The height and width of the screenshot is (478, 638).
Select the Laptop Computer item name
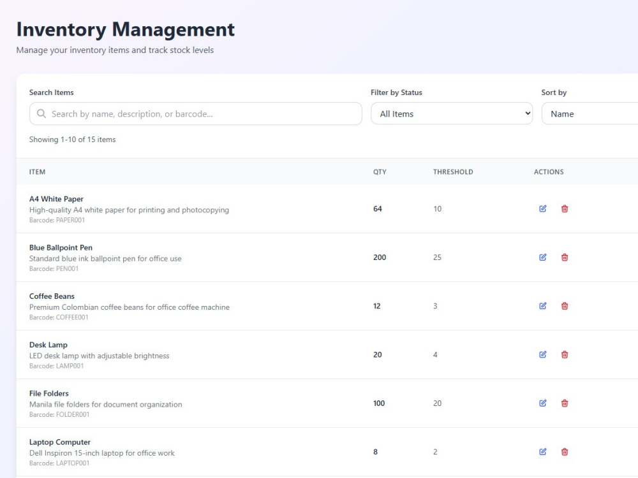60,442
